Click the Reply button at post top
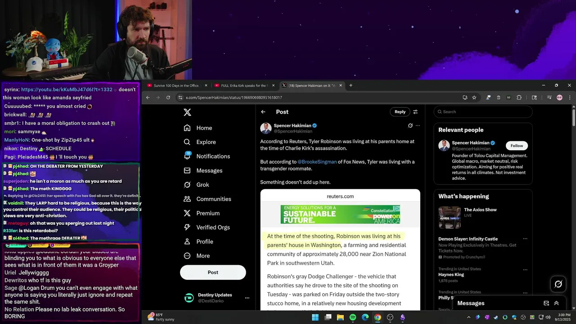The image size is (576, 324). tap(400, 112)
